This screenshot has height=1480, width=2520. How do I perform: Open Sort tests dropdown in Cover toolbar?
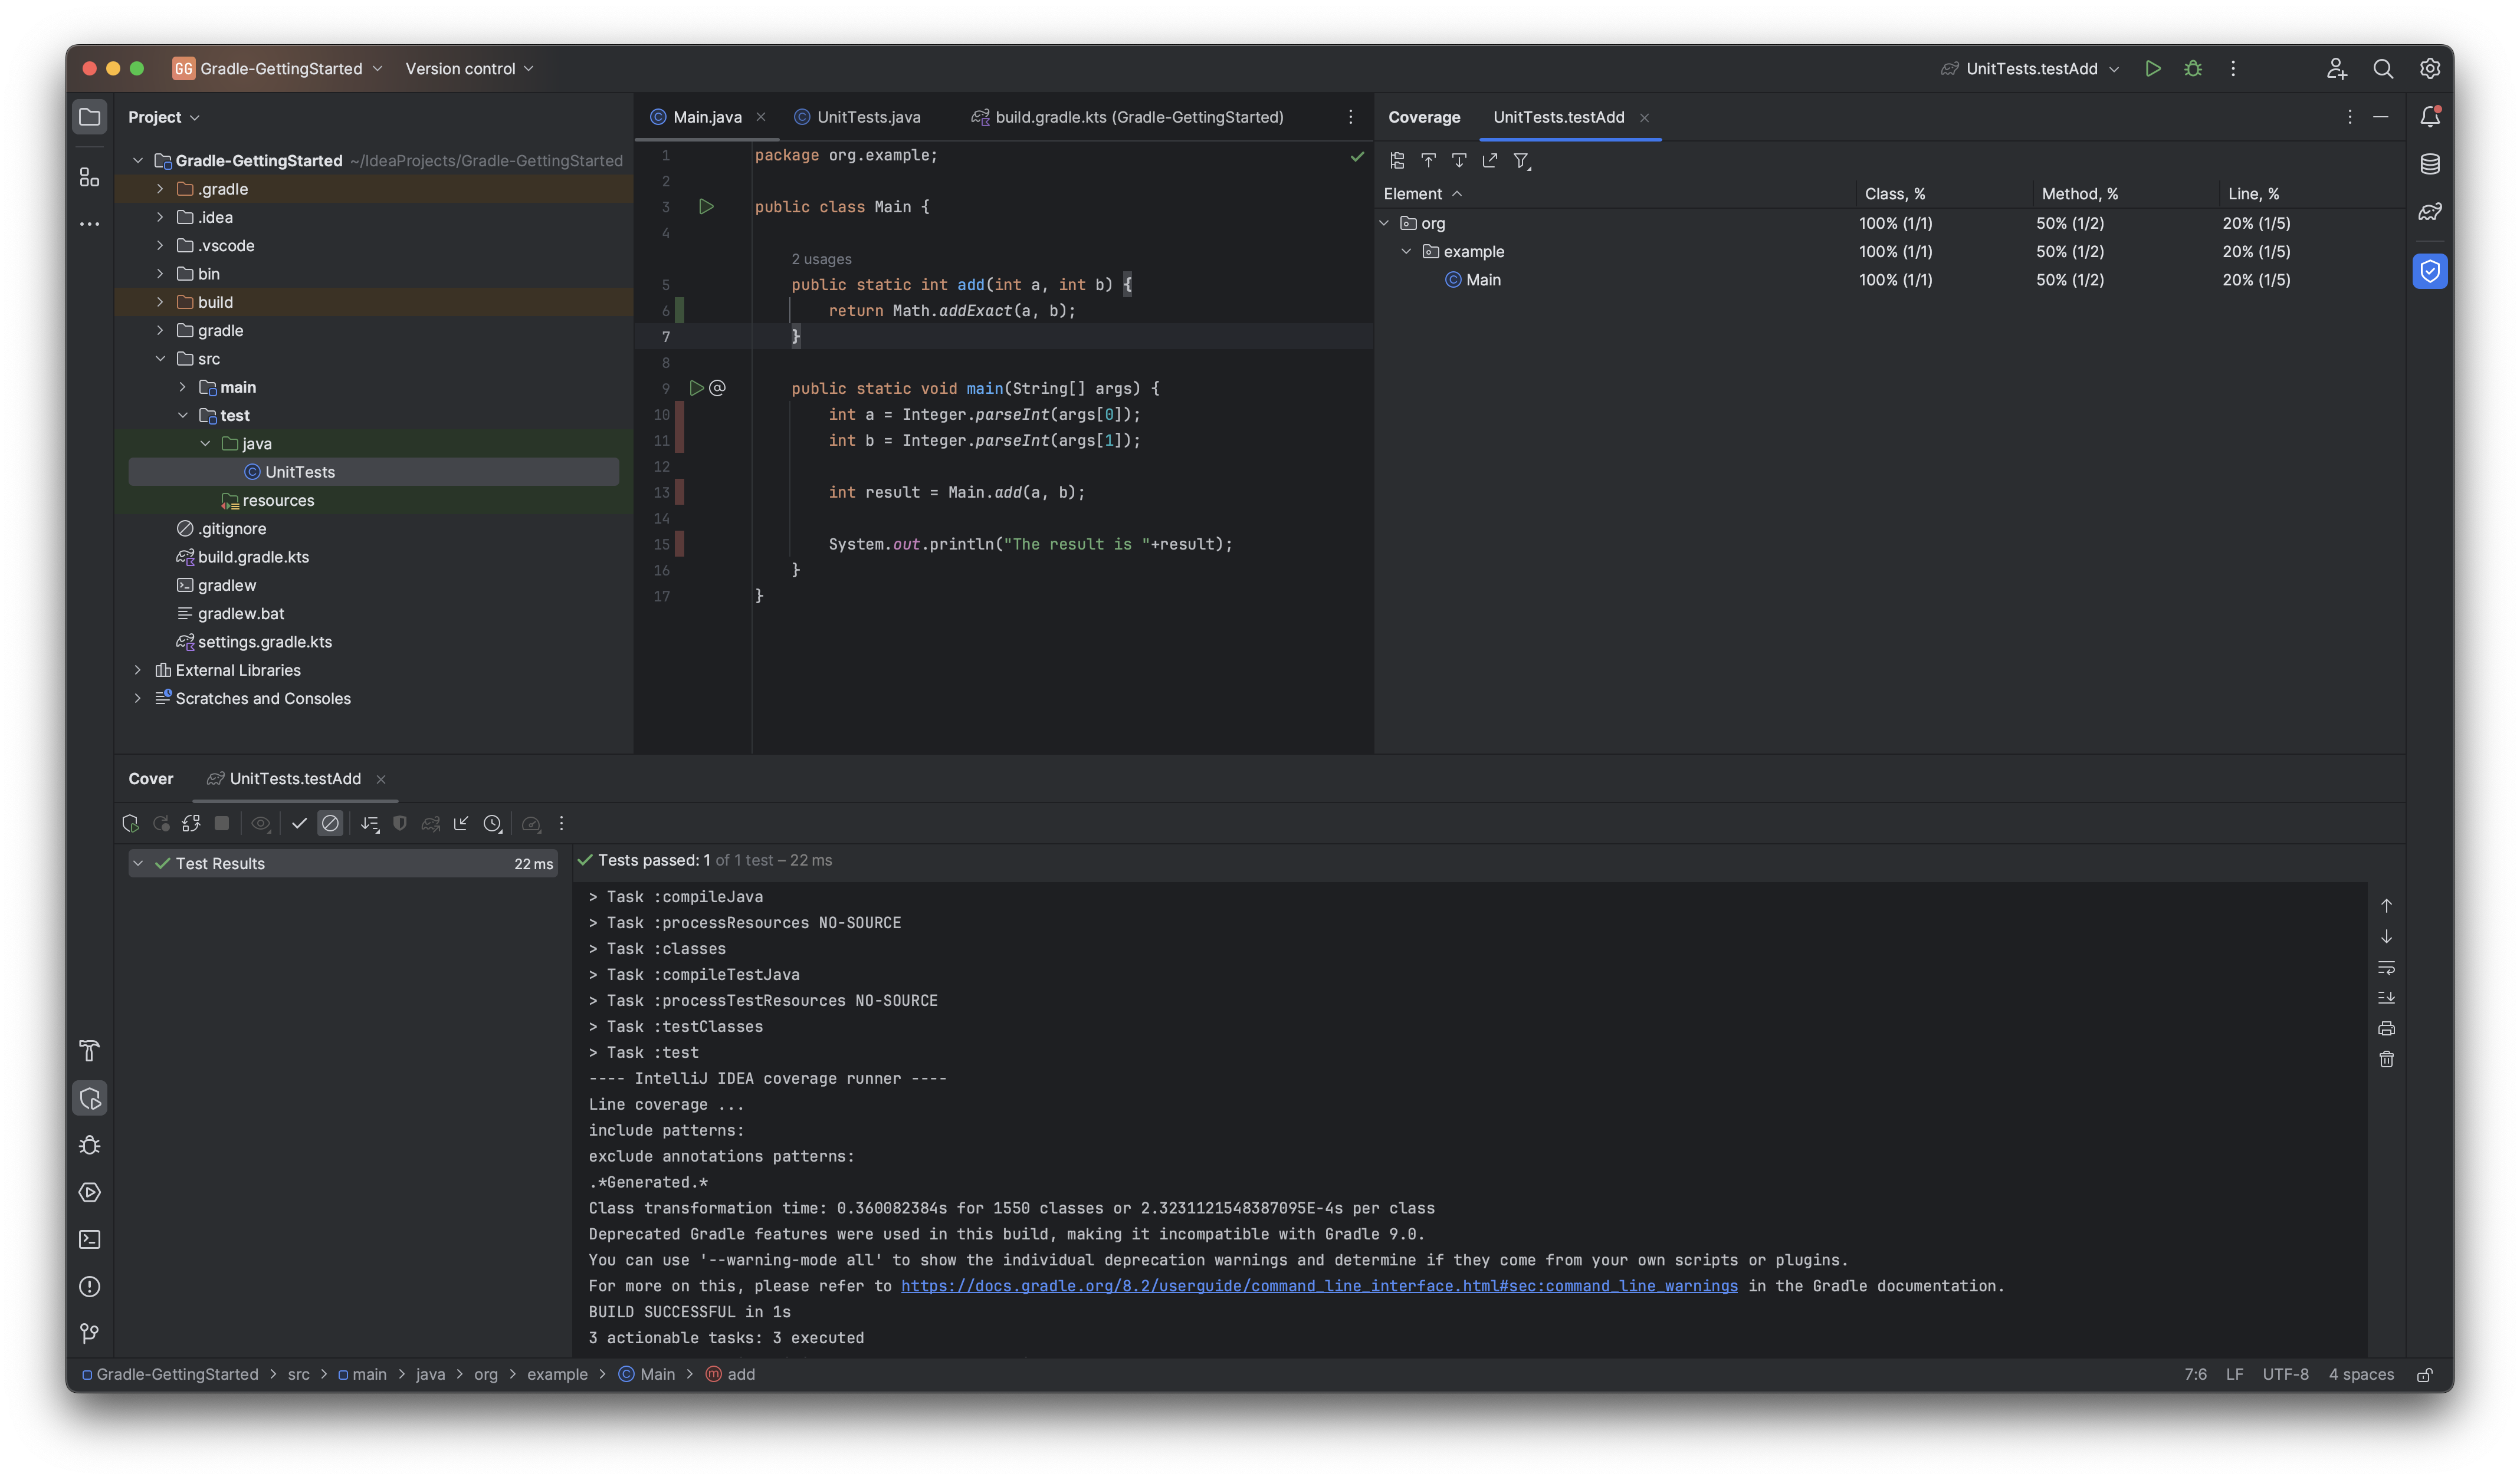pos(370,824)
